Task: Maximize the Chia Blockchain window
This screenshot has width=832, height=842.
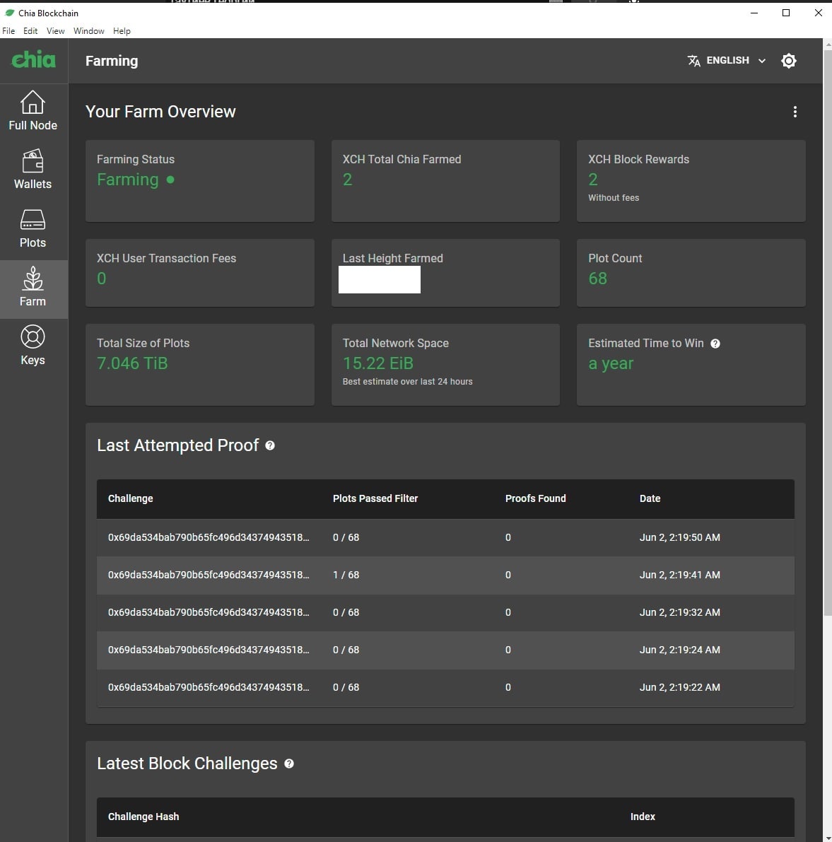Action: 786,13
